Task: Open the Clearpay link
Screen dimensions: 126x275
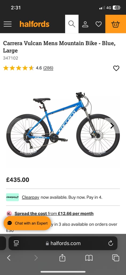Action: click(x=30, y=197)
